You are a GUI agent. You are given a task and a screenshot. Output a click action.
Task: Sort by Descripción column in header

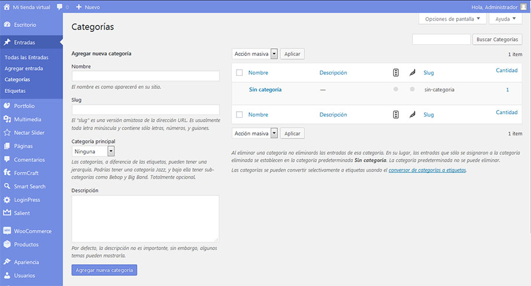click(333, 72)
